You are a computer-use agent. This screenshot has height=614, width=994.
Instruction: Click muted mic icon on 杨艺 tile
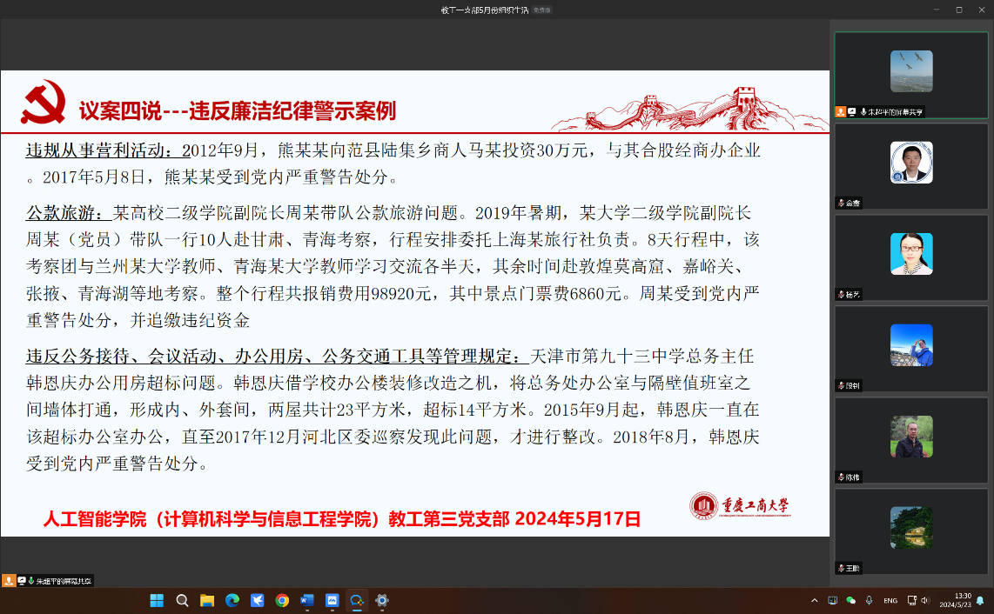point(841,294)
